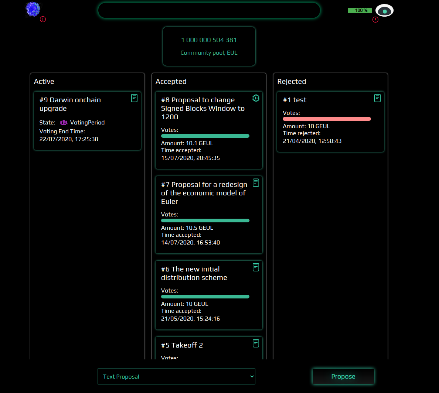Click the document icon on the #5 Takeoff 2 card
439x393 pixels.
tap(256, 344)
